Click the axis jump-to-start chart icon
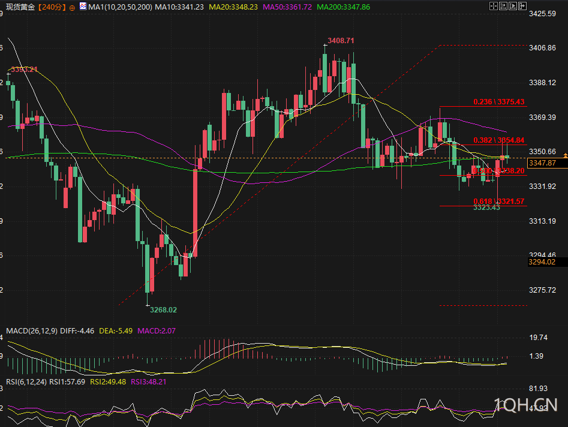The width and height of the screenshot is (568, 427). (503, 6)
